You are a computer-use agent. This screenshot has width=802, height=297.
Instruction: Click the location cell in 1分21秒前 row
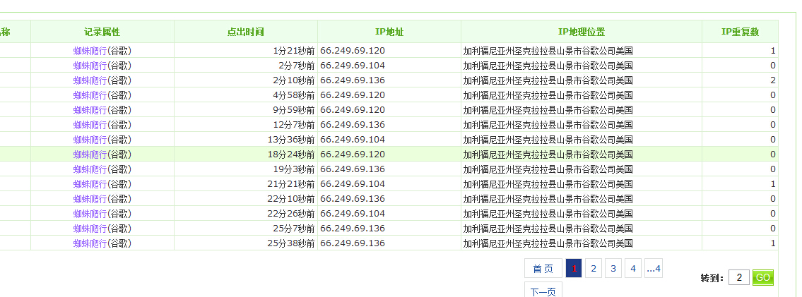[x=582, y=51]
